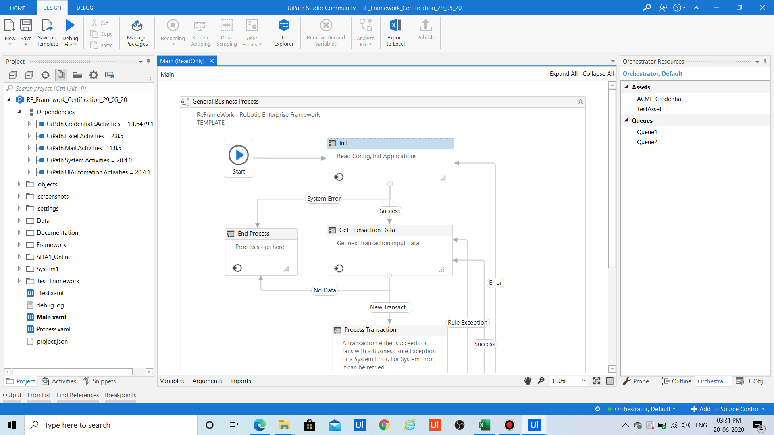
Task: Open the Output panel tab
Action: (x=12, y=395)
